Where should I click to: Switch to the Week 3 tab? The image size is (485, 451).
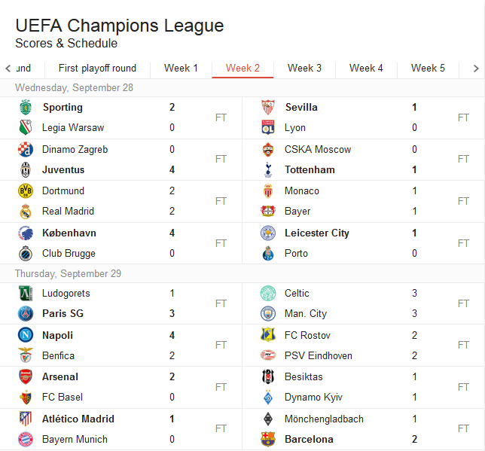click(x=304, y=68)
